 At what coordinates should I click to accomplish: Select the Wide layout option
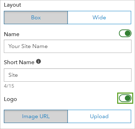[99, 18]
